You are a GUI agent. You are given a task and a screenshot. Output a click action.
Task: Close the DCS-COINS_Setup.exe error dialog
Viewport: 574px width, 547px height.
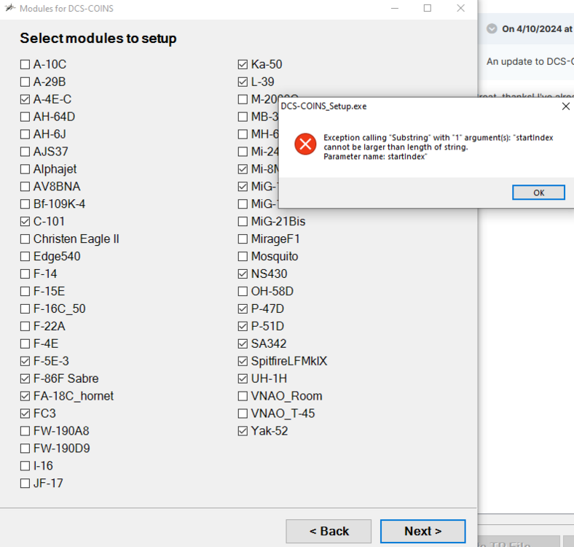[x=566, y=106]
